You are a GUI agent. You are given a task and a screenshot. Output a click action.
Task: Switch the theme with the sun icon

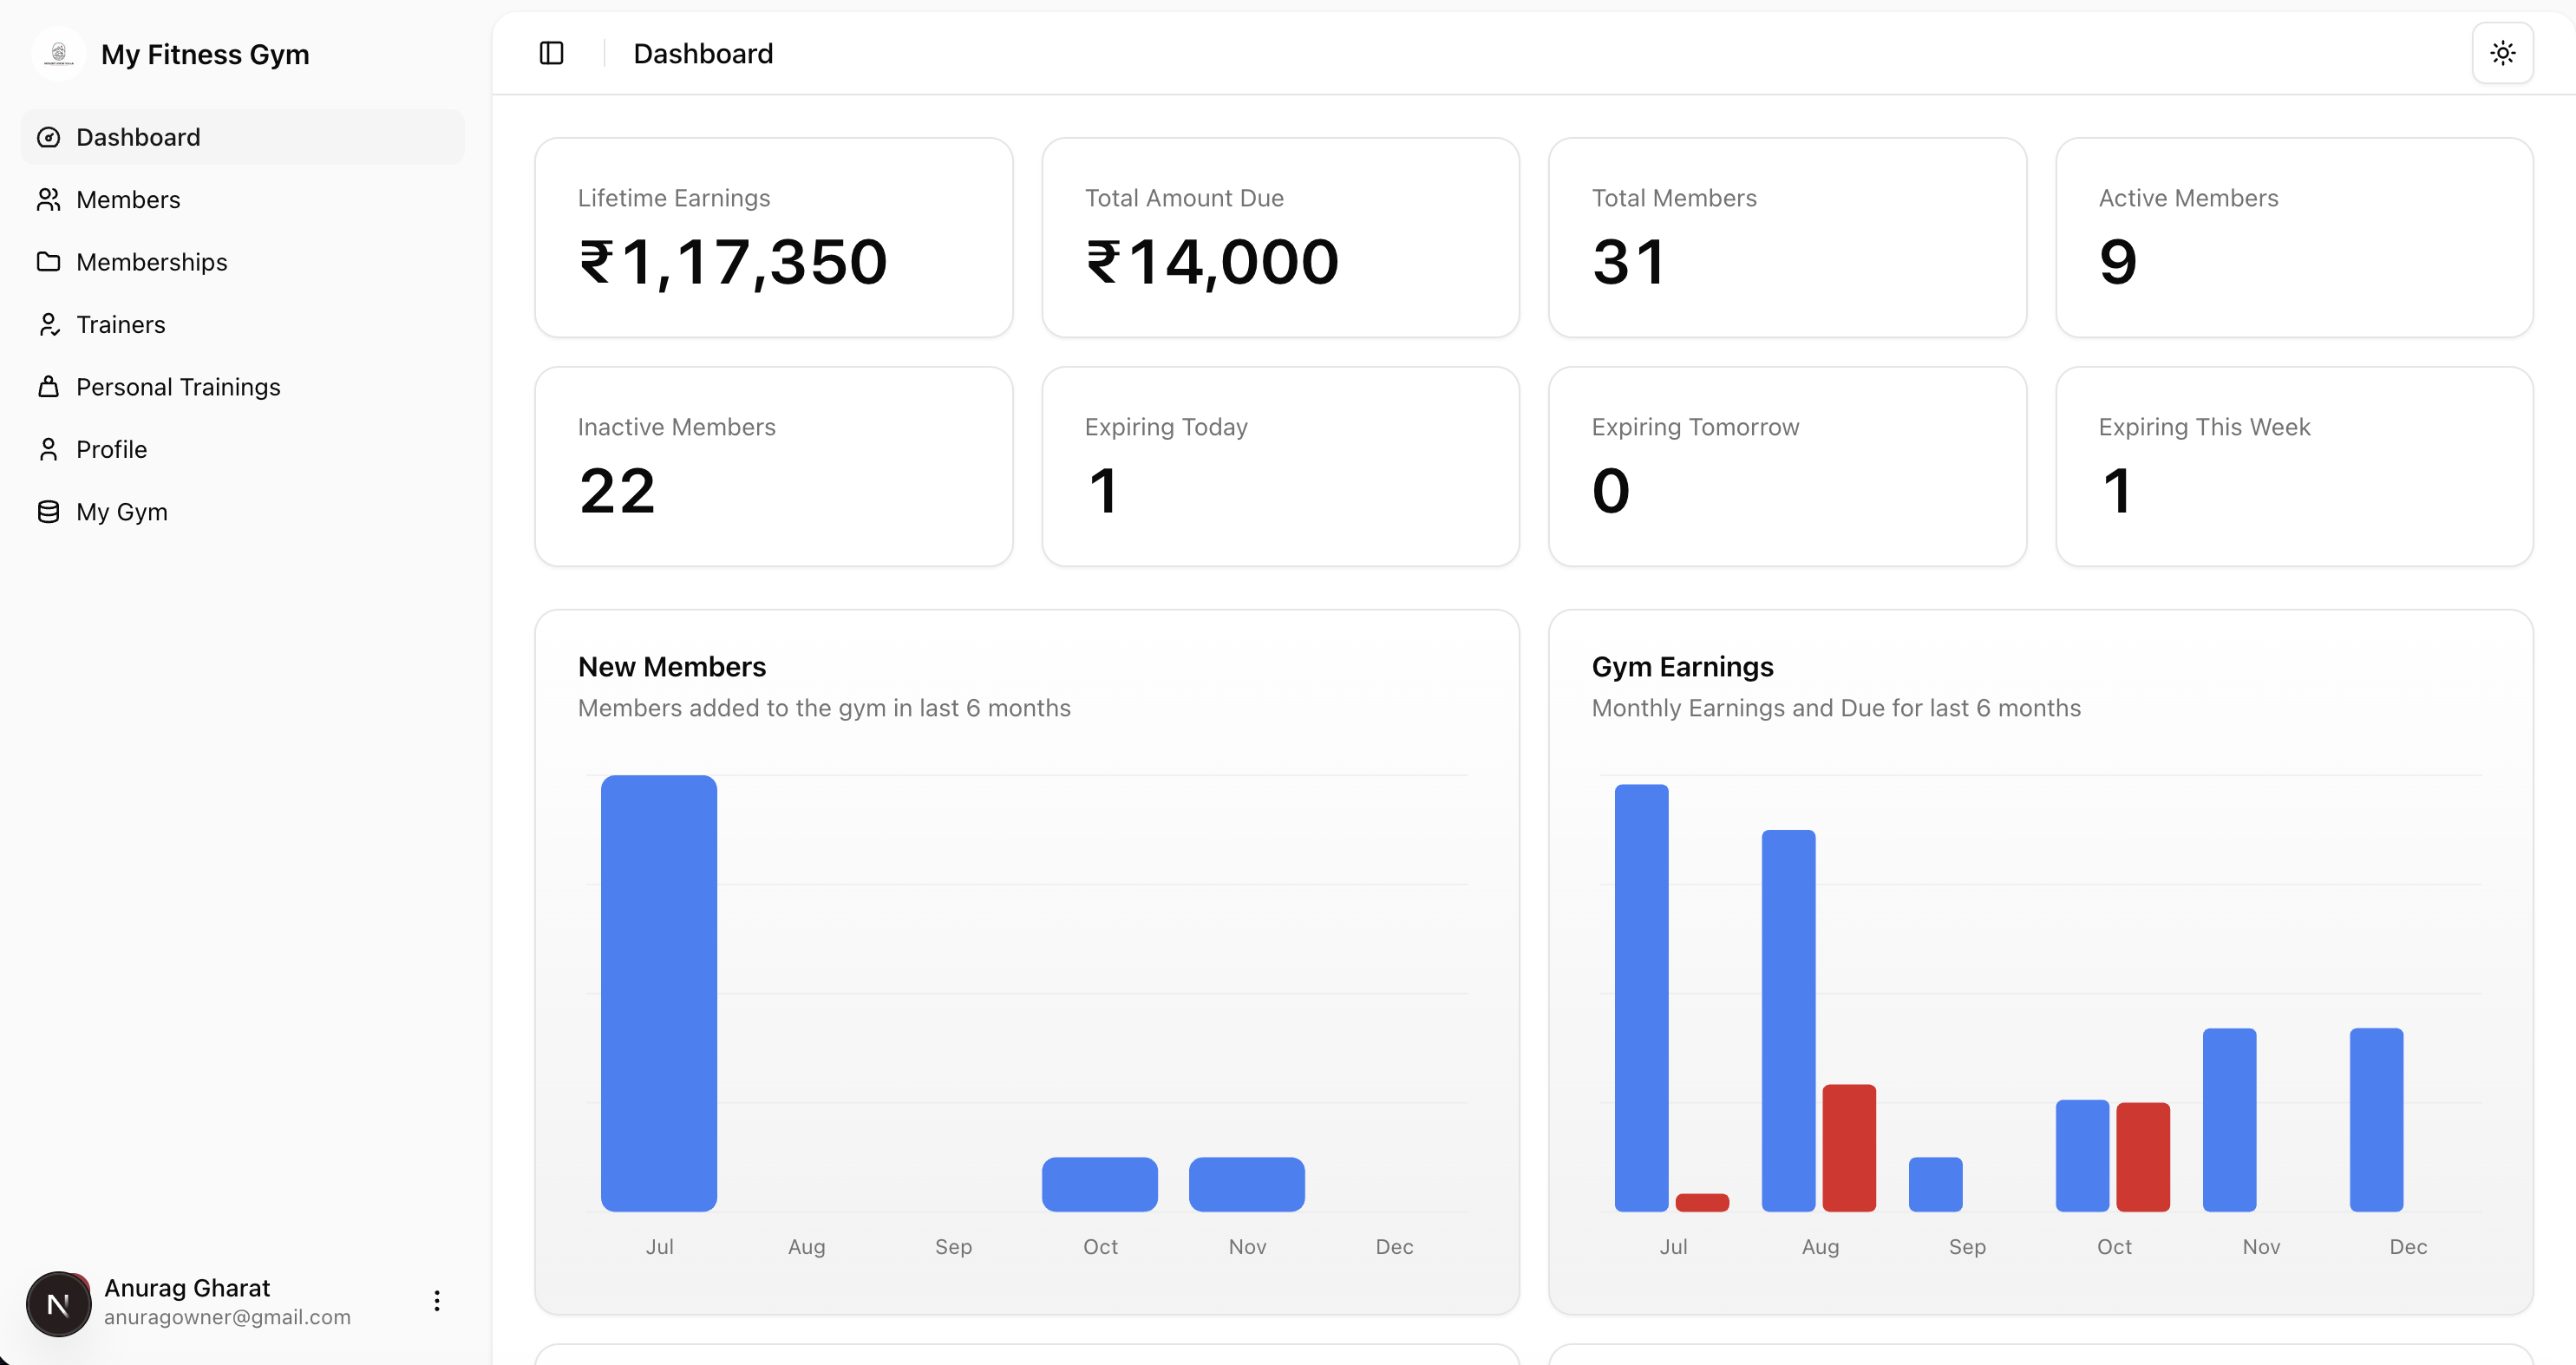click(x=2503, y=53)
